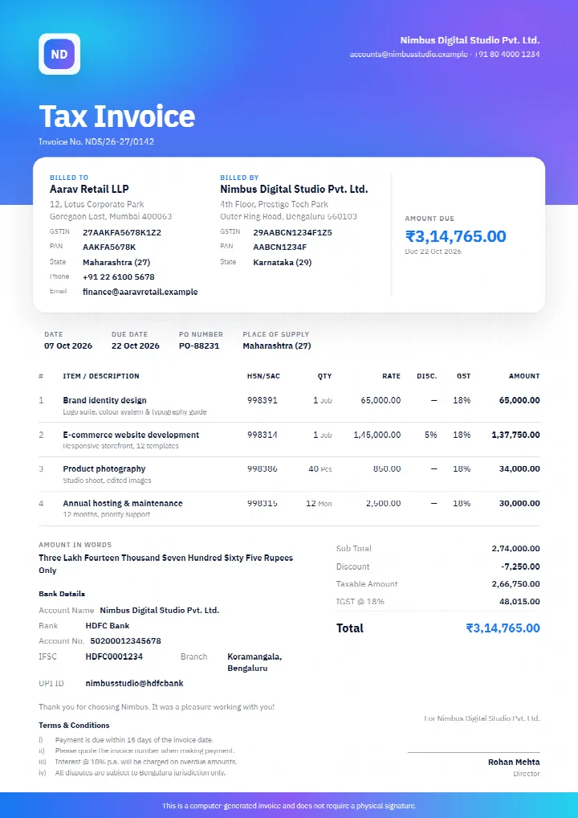Click the HSN/SAC column header
The image size is (578, 818).
pyautogui.click(x=263, y=376)
